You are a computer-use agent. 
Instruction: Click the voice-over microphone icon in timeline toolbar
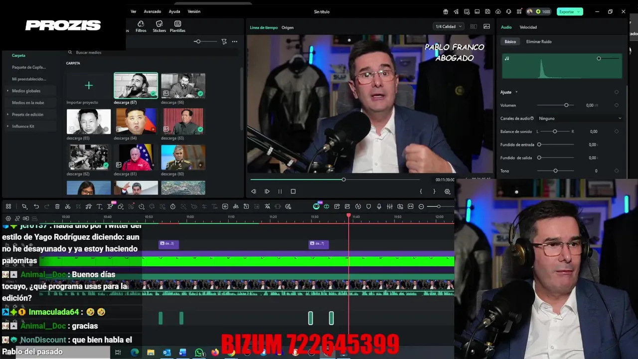[379, 206]
